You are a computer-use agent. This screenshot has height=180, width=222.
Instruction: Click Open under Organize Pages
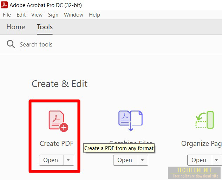(200, 160)
